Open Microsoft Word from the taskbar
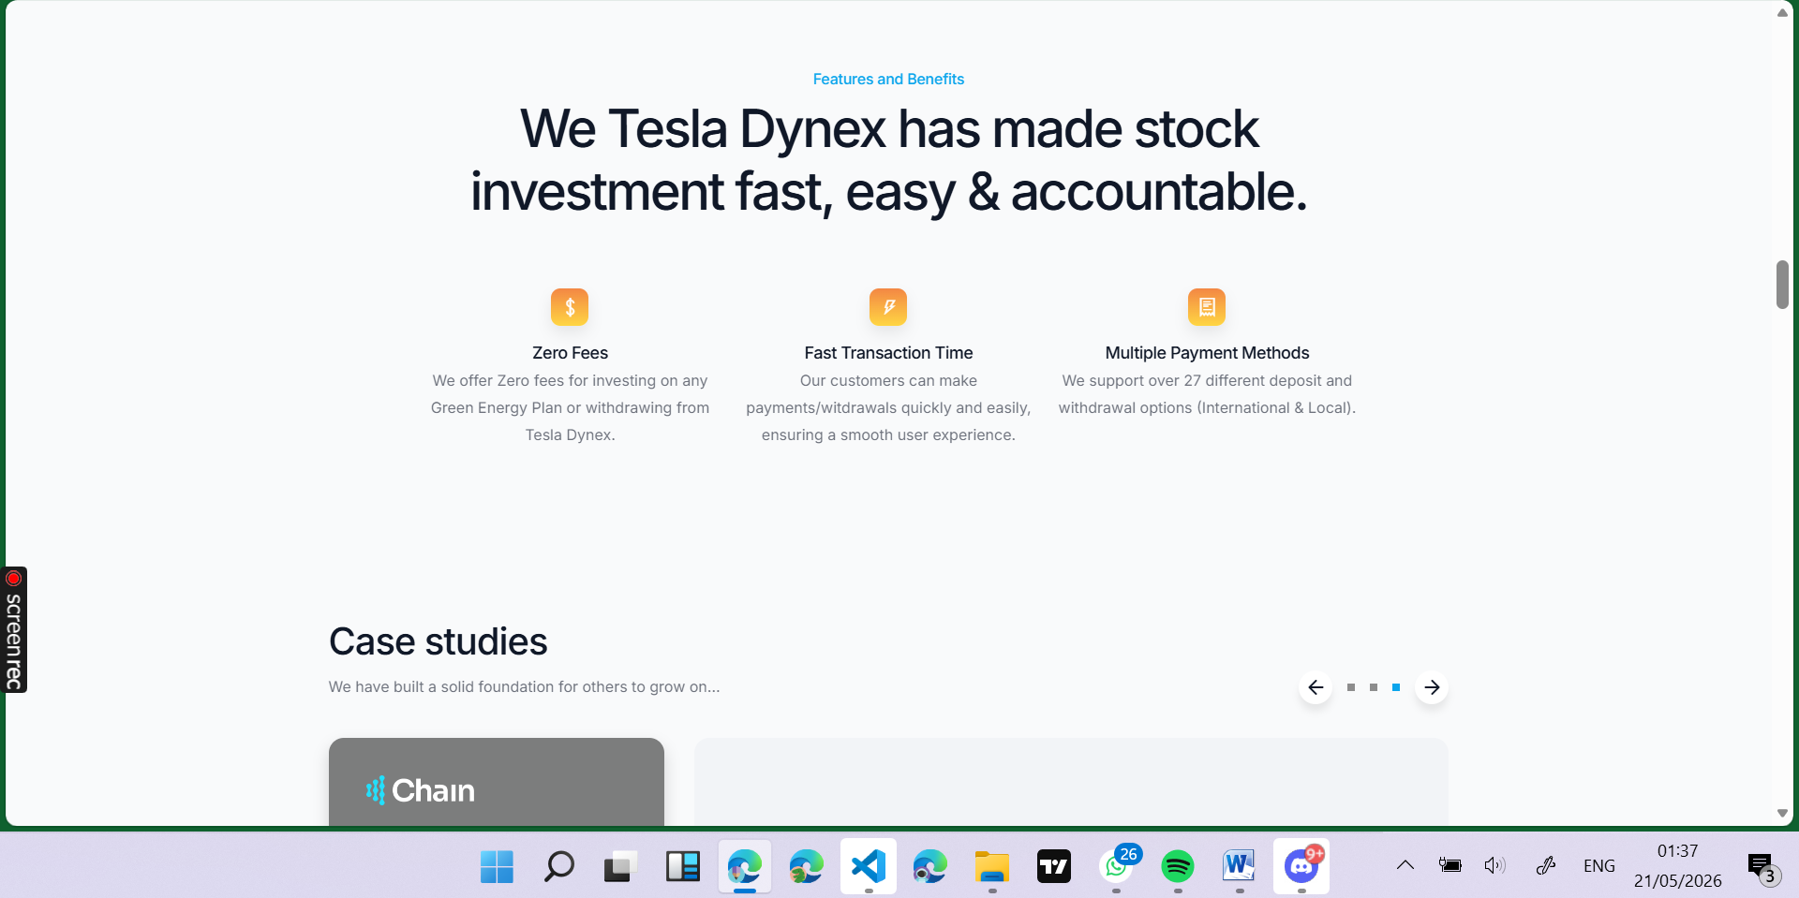Screen dimensions: 1799x898 click(1239, 867)
